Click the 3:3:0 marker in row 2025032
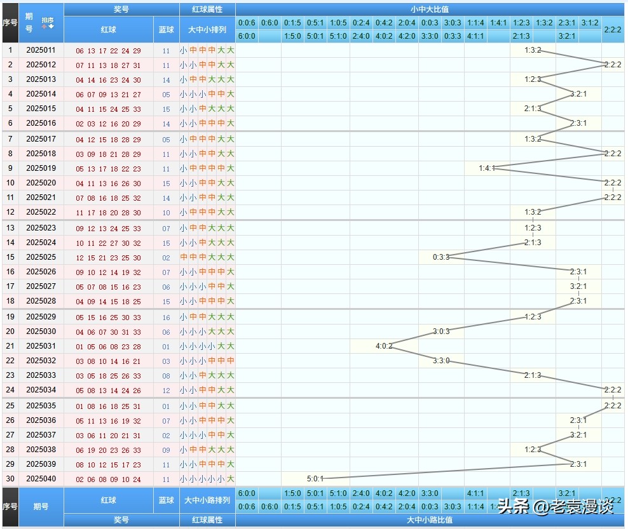628x529 pixels. [x=441, y=361]
